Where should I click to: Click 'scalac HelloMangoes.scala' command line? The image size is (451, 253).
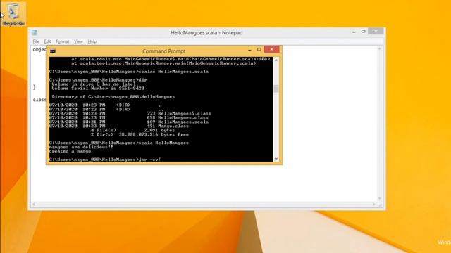point(173,72)
